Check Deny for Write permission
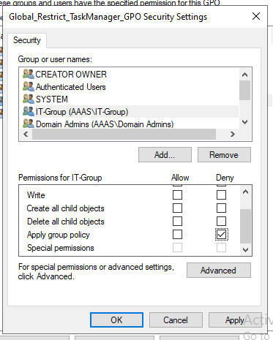The height and width of the screenshot is (340, 273). [221, 195]
